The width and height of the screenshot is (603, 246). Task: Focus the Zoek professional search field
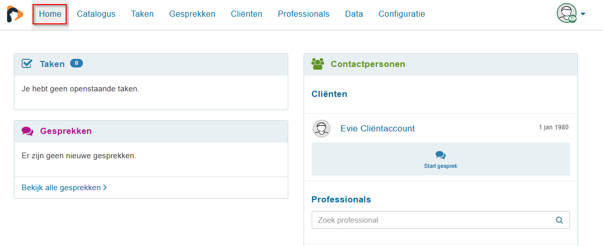tap(432, 220)
